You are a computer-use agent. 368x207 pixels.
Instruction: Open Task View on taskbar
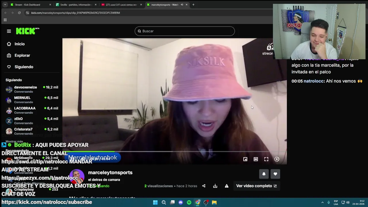point(172,202)
